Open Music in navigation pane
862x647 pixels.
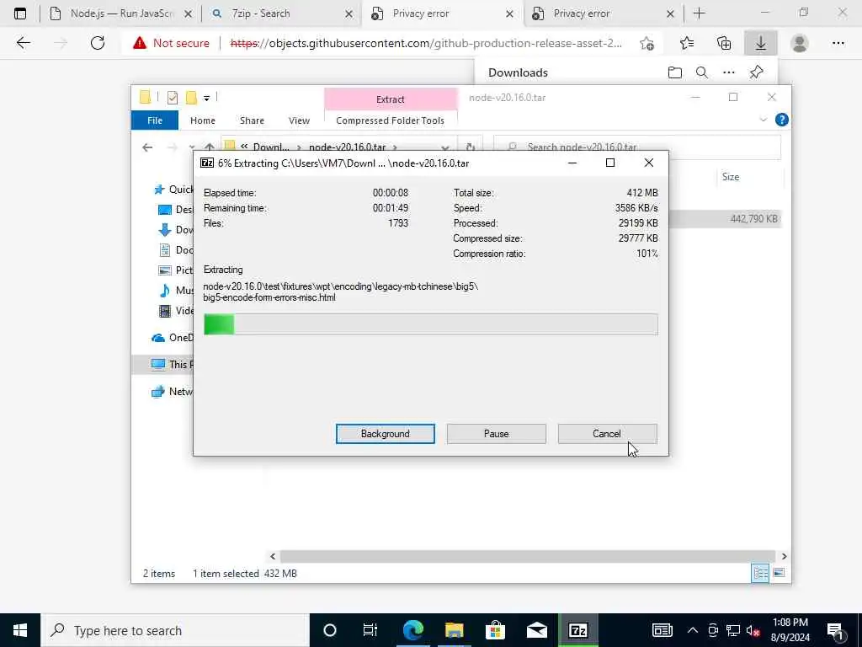click(175, 291)
